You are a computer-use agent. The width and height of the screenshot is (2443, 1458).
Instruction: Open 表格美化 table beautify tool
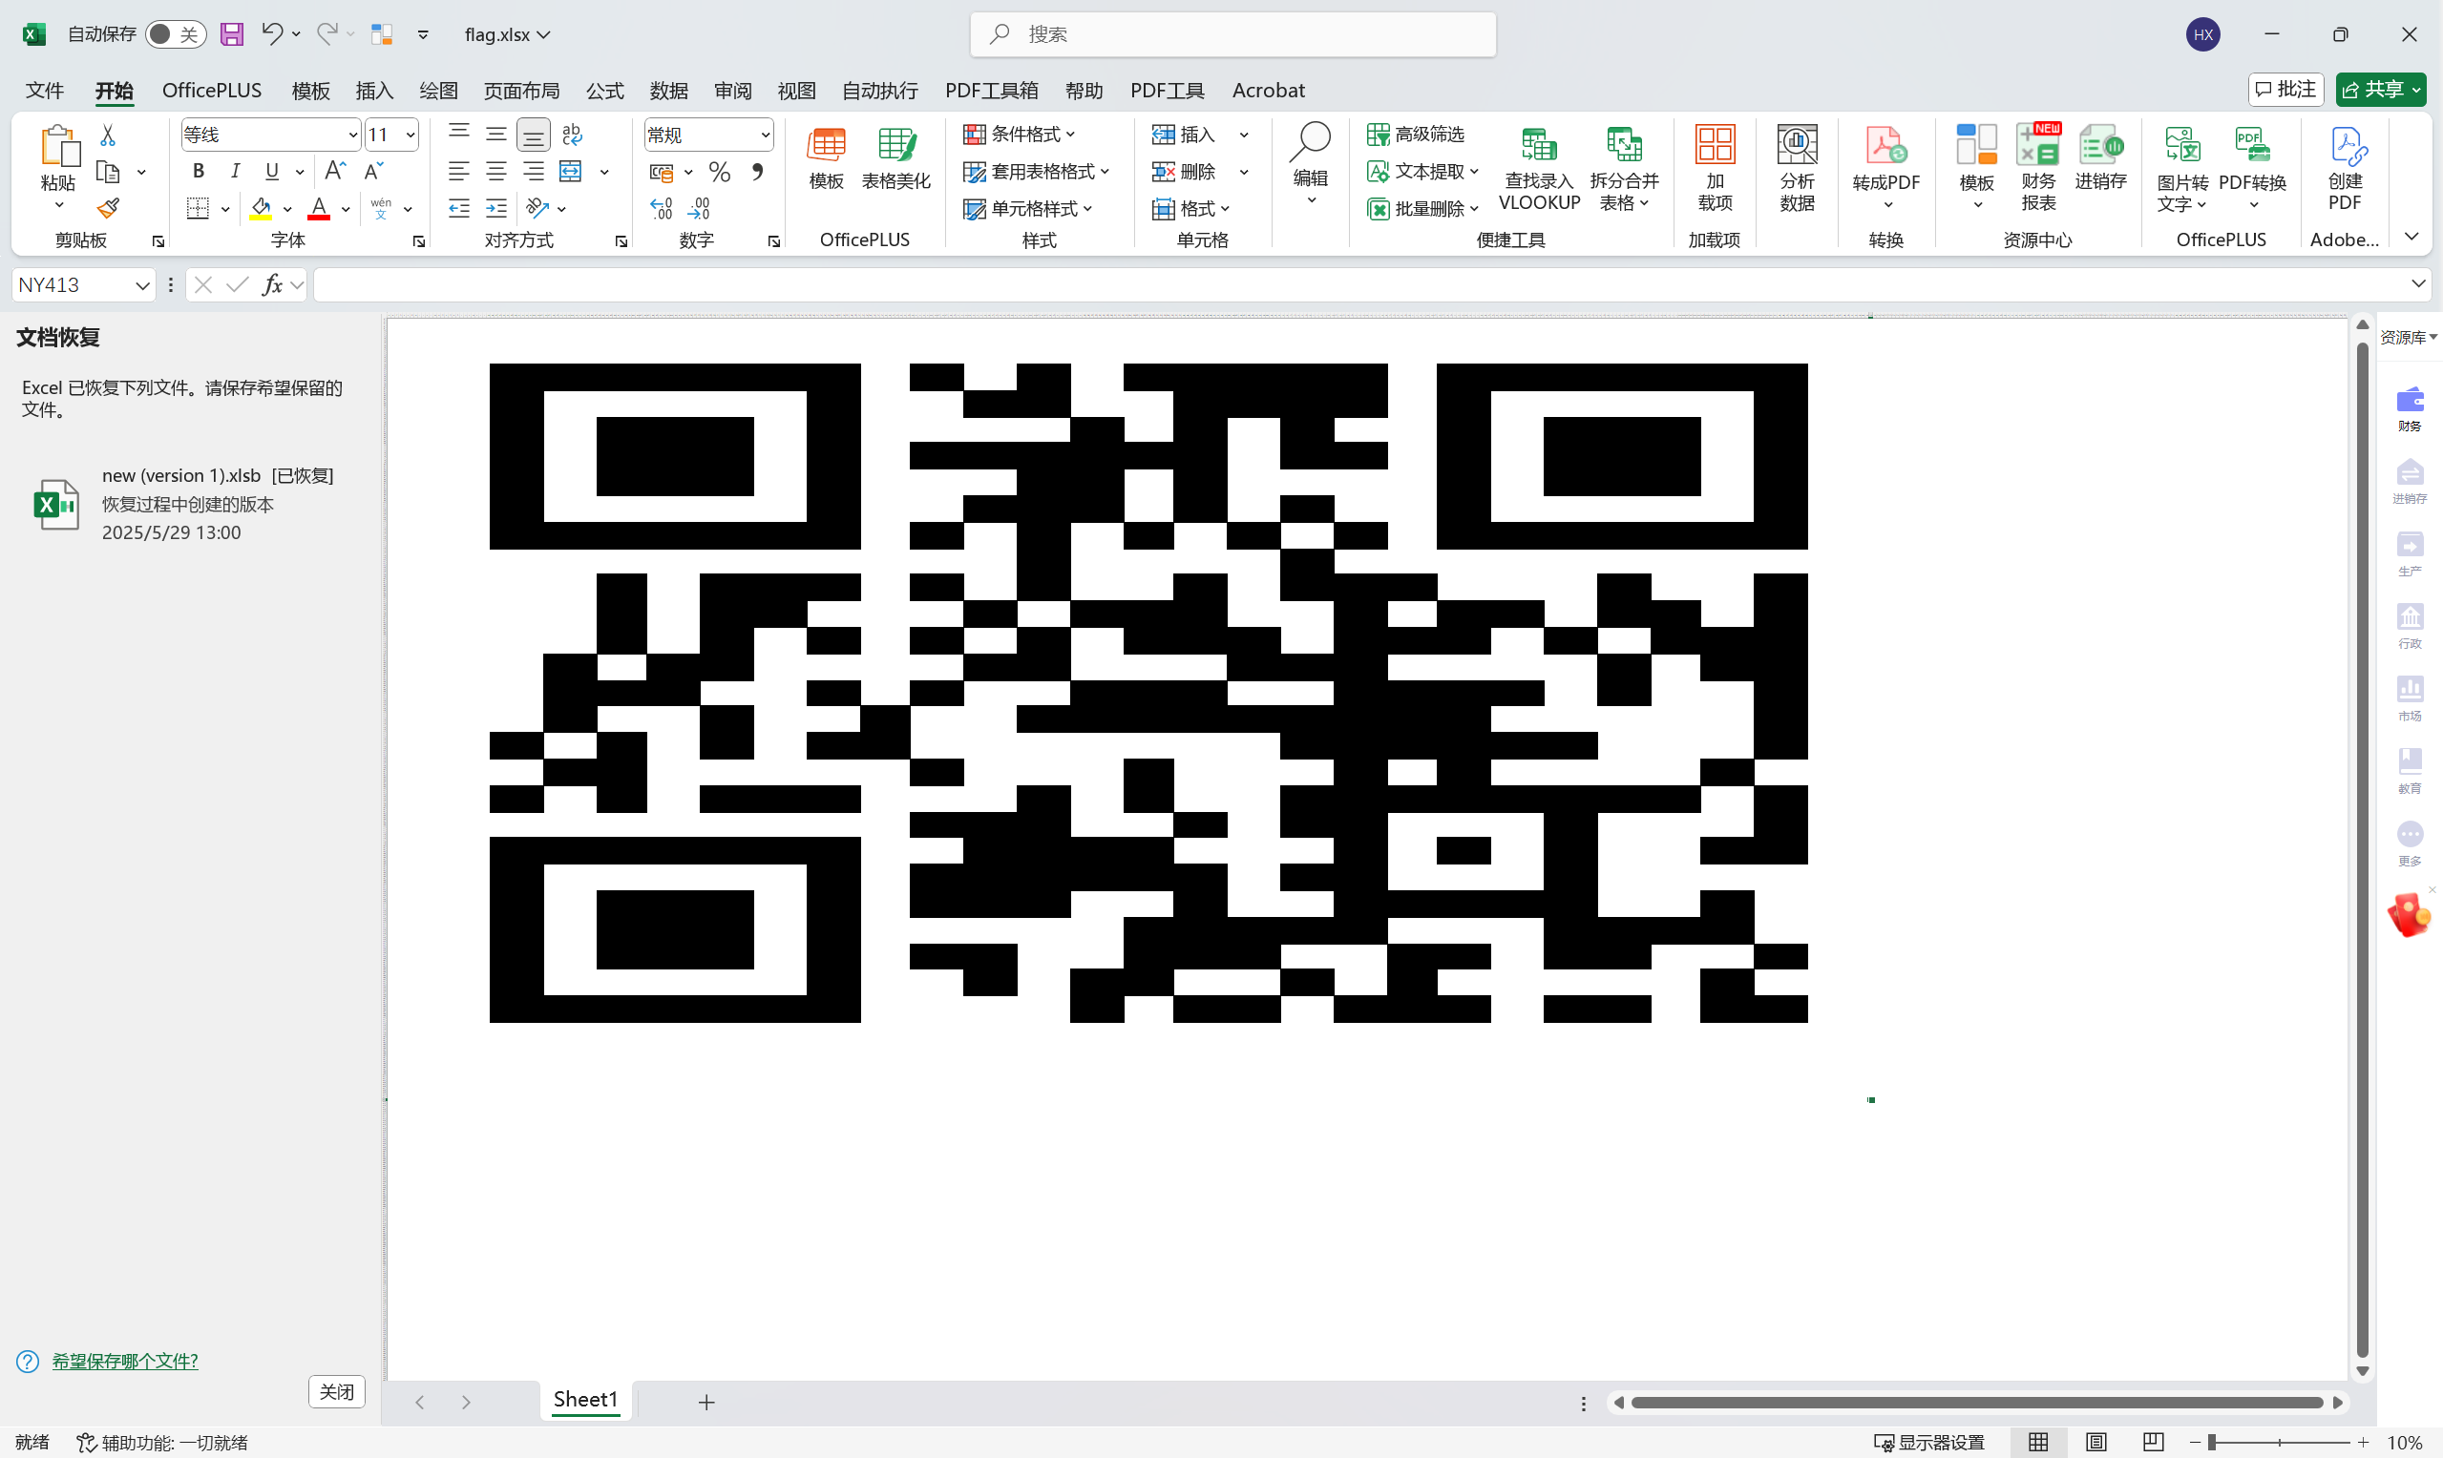[x=895, y=158]
